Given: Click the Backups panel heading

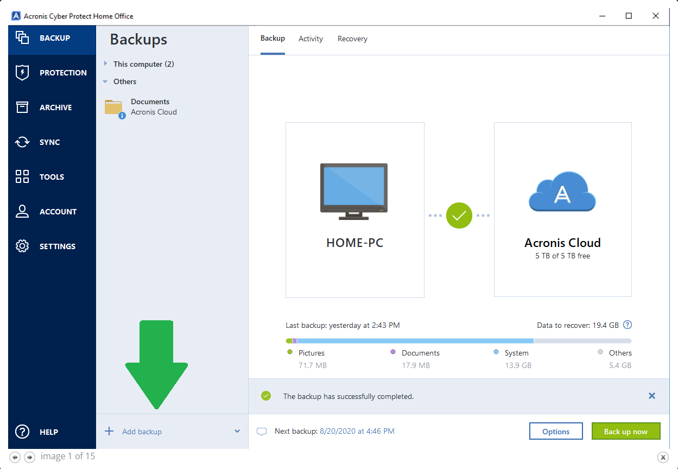Looking at the screenshot, I should pos(138,39).
